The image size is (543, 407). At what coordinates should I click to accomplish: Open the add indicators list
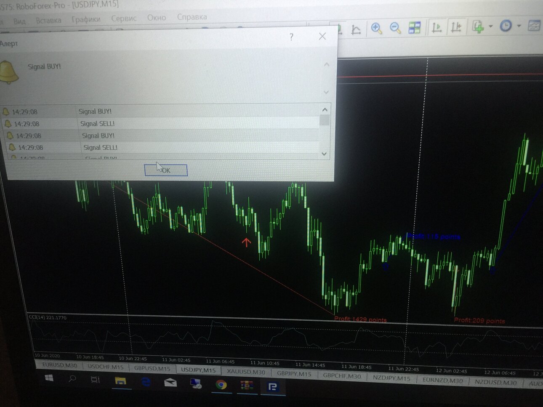pyautogui.click(x=478, y=27)
